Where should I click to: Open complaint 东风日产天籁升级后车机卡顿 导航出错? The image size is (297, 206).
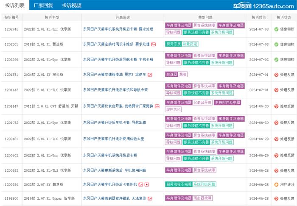click(x=115, y=122)
